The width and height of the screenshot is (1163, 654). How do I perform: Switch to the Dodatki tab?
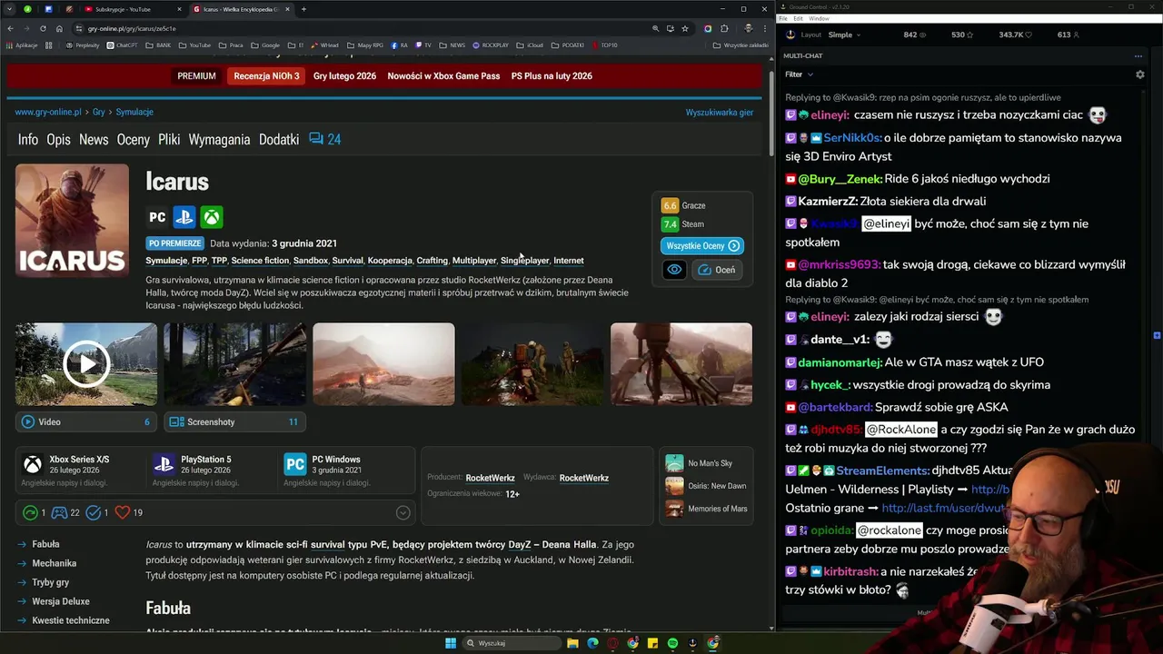(279, 139)
